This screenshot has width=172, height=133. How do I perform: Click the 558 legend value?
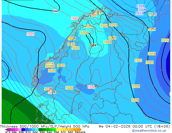tap(56, 132)
